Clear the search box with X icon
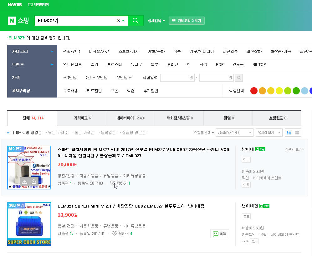 (118, 21)
